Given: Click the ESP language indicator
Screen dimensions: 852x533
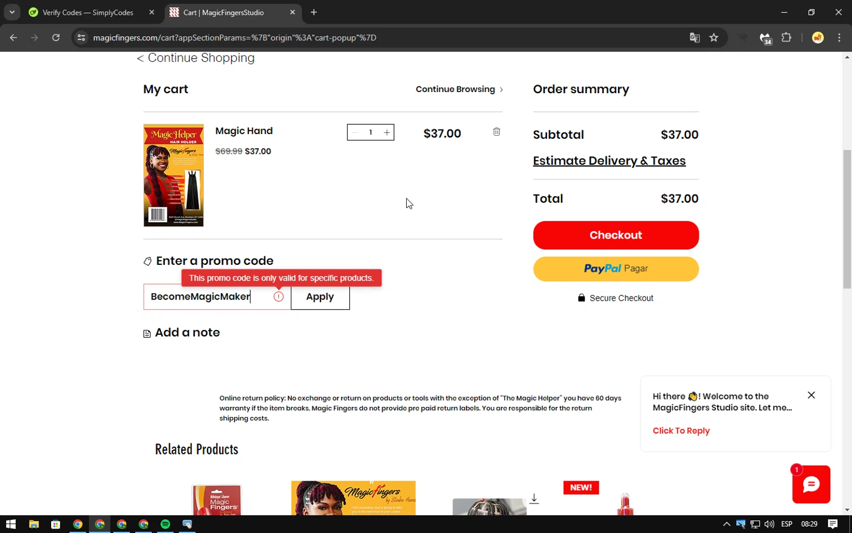Looking at the screenshot, I should click(787, 524).
